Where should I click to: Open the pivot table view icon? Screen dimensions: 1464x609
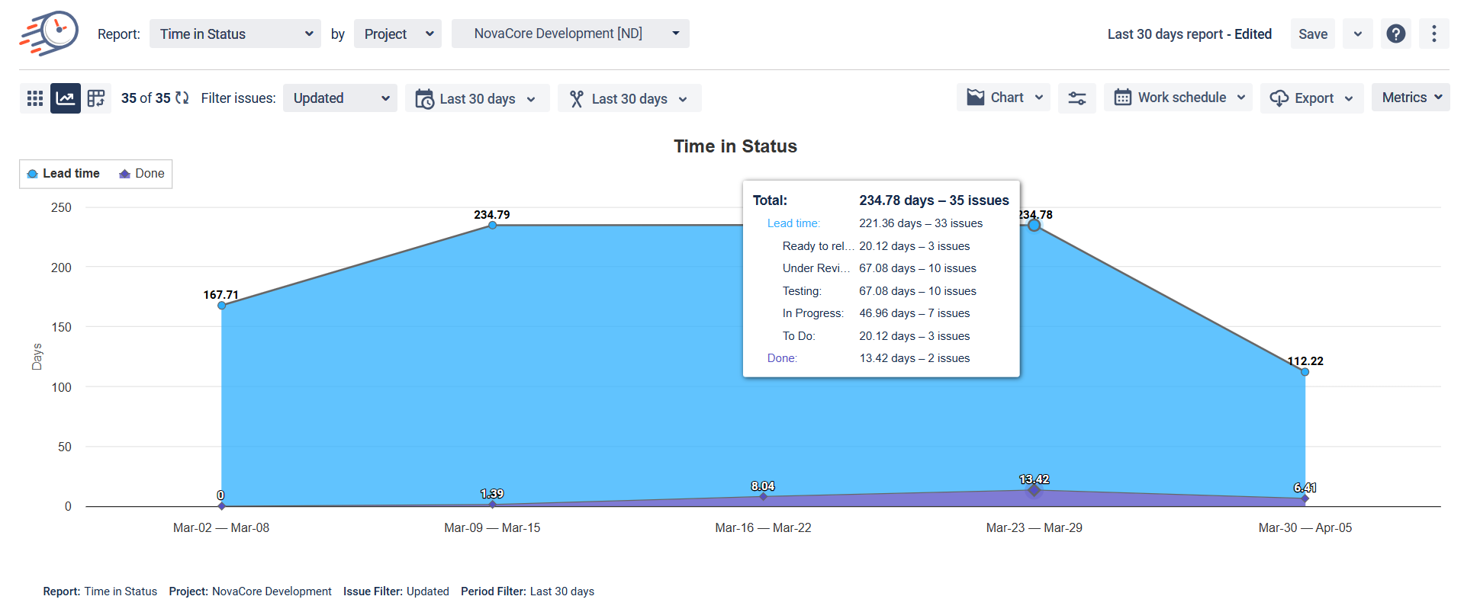pos(96,98)
